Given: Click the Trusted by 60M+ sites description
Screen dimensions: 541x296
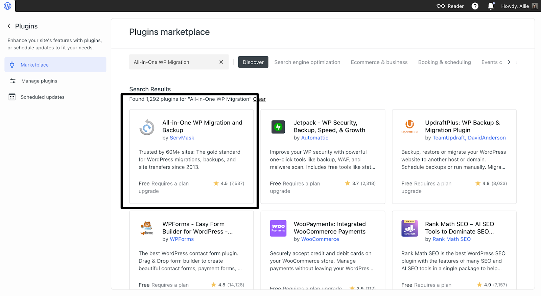Looking at the screenshot, I should [x=189, y=159].
